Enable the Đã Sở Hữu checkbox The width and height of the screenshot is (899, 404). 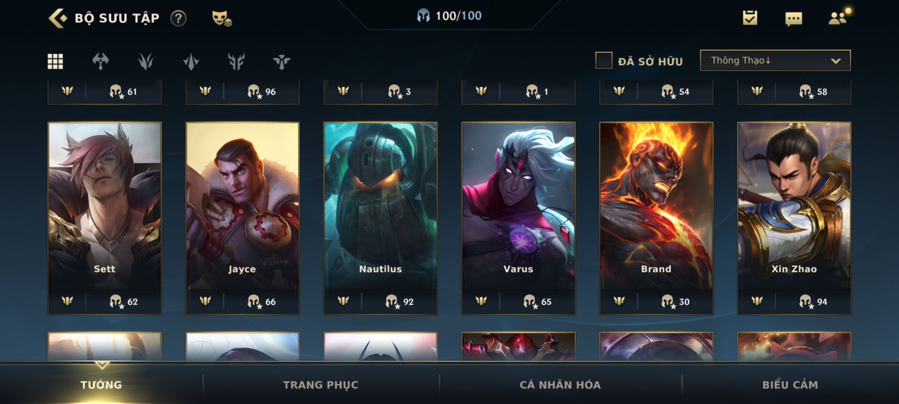[x=603, y=60]
